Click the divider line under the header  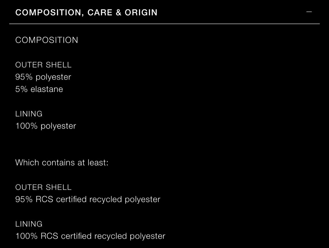click(164, 24)
